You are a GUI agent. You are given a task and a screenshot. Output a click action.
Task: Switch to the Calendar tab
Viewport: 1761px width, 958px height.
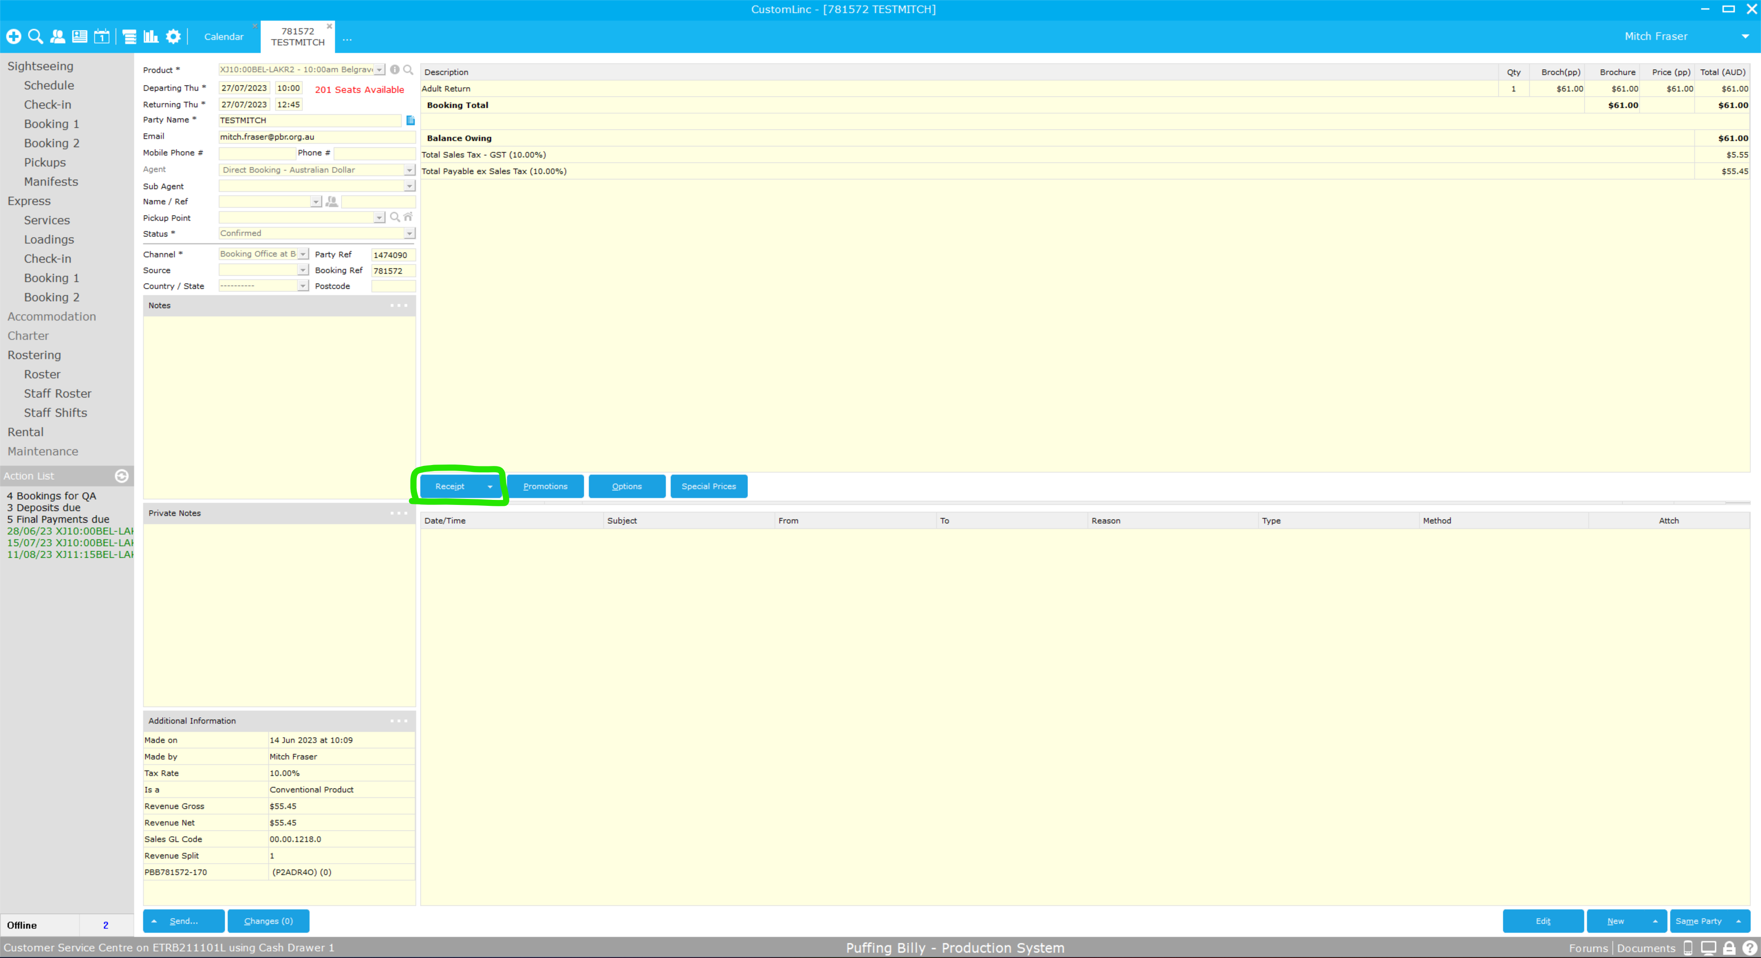click(223, 37)
